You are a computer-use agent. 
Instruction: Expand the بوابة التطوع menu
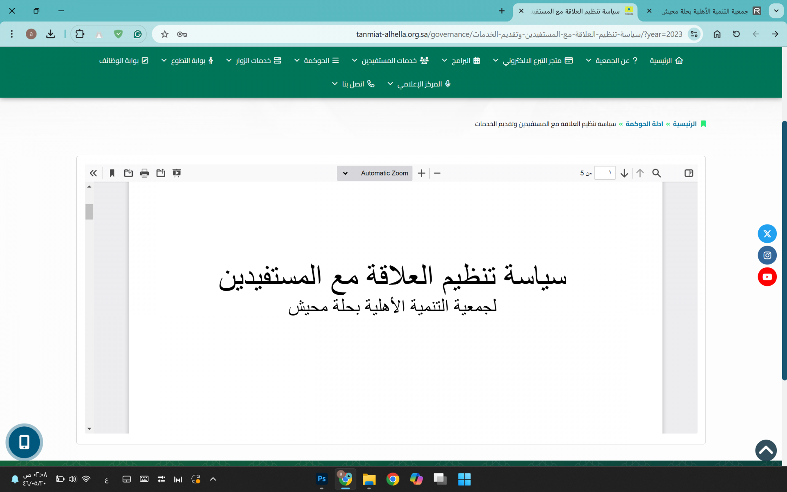pyautogui.click(x=187, y=61)
